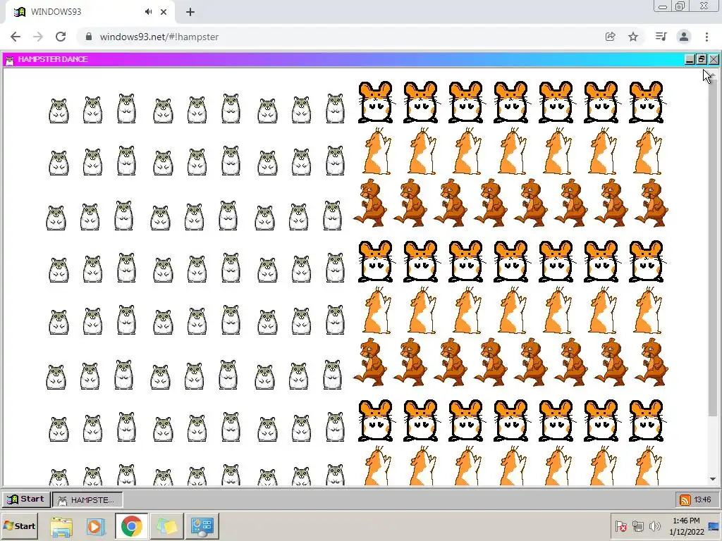View site security lock information

pyautogui.click(x=89, y=37)
